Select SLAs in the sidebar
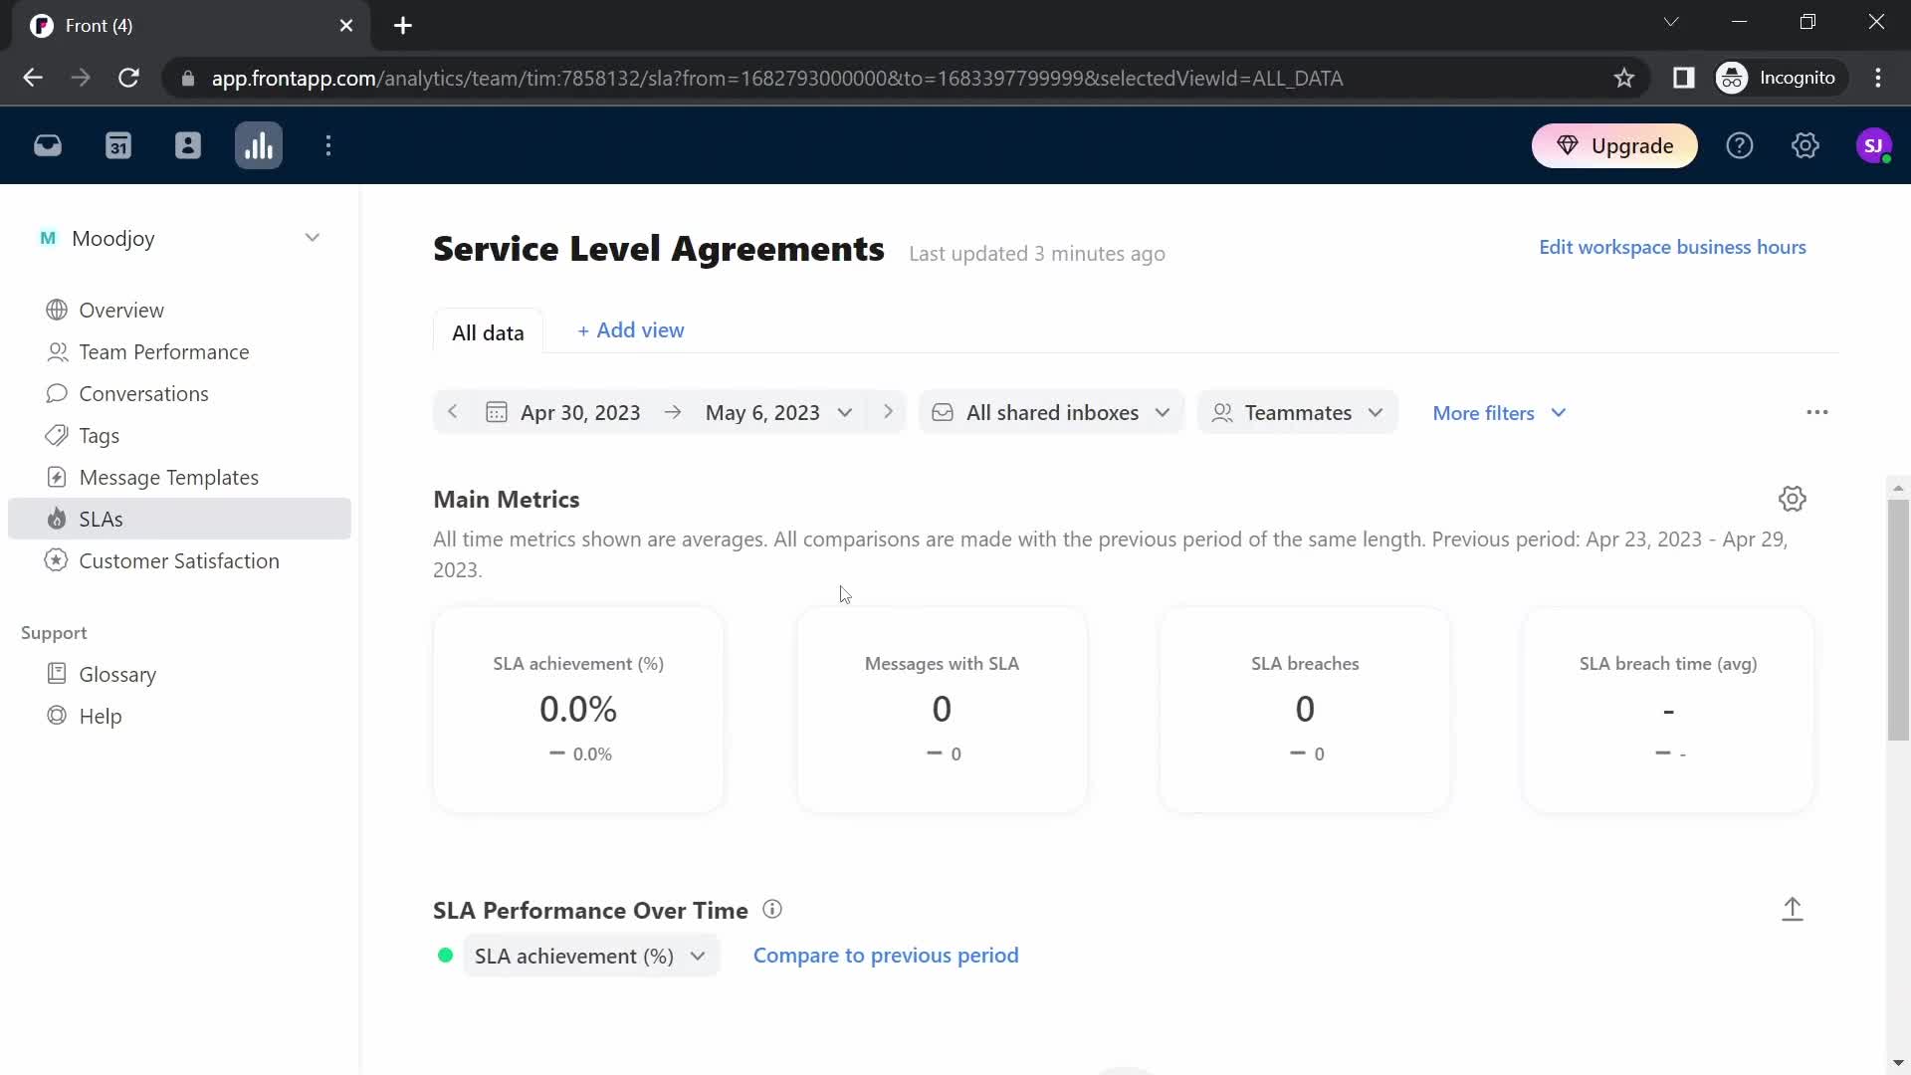This screenshot has width=1911, height=1075. (x=179, y=519)
